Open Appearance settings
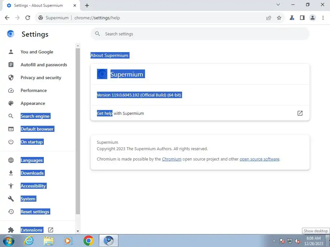 tap(33, 103)
